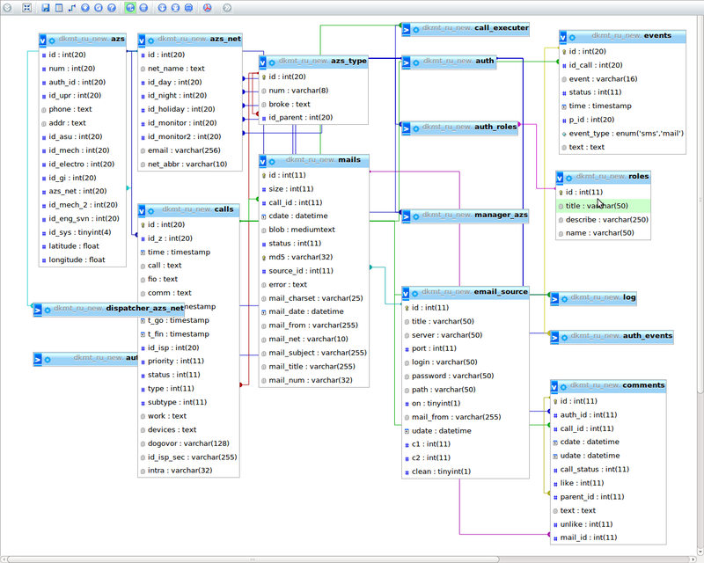The height and width of the screenshot is (563, 704).
Task: Click the Create relation toolbar icon
Action: tap(71, 8)
